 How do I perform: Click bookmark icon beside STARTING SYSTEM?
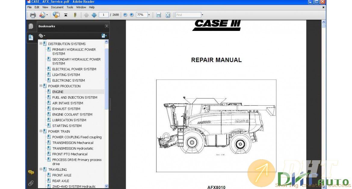click(x=49, y=126)
